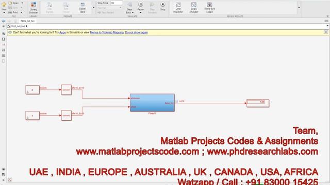
Task: Expand the breadcrumb arrow after FECG_hdl_fix1
Action: click(x=27, y=26)
